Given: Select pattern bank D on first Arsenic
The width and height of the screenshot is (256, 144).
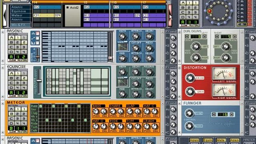Looking at the screenshot, I should click(11, 52).
